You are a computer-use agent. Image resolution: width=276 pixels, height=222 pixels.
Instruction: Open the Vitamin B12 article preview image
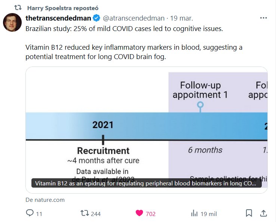(x=146, y=123)
